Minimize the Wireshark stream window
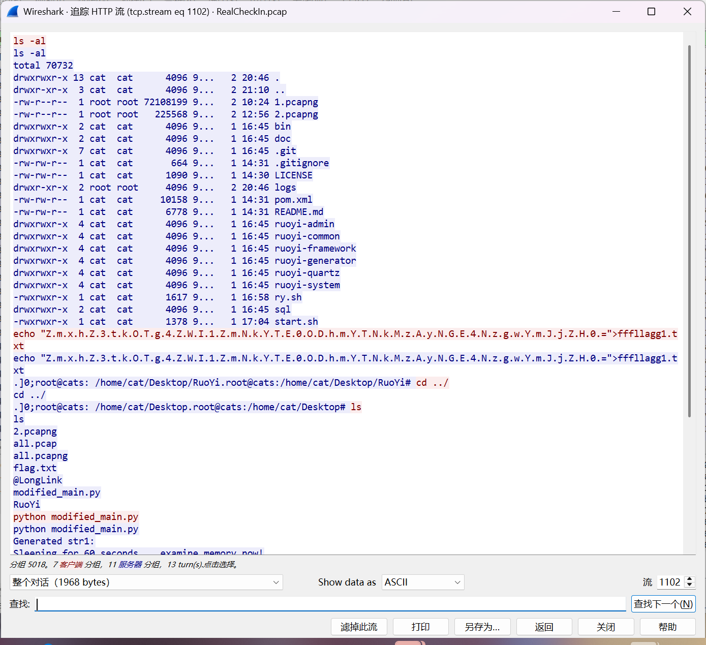 click(x=617, y=11)
